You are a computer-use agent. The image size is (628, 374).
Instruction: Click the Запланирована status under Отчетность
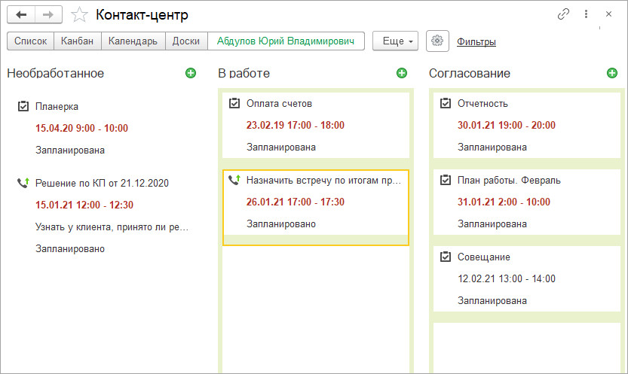pos(492,147)
